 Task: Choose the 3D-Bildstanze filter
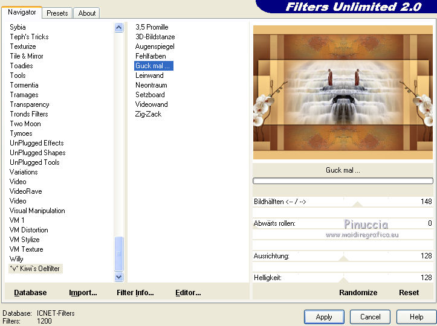pos(155,37)
